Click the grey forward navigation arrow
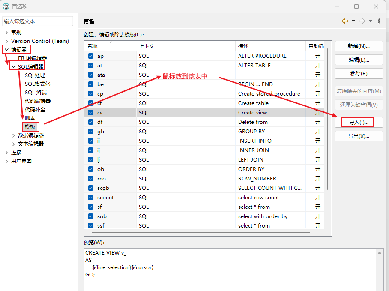Viewport: 389px width, 291px height. [362, 21]
